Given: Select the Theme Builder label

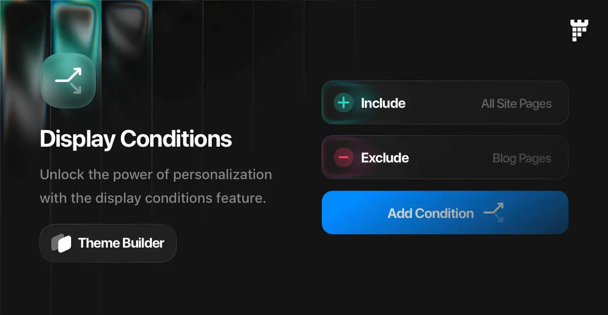Looking at the screenshot, I should pyautogui.click(x=121, y=243).
